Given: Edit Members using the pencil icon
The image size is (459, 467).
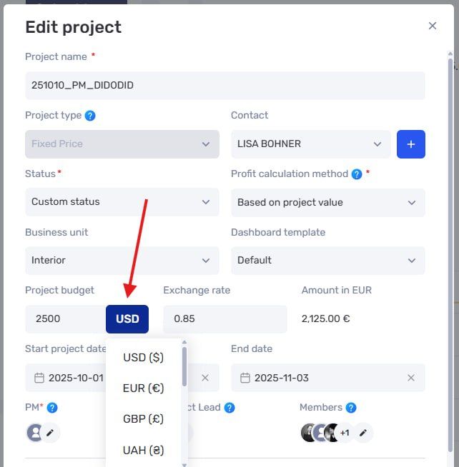Looking at the screenshot, I should click(x=363, y=433).
